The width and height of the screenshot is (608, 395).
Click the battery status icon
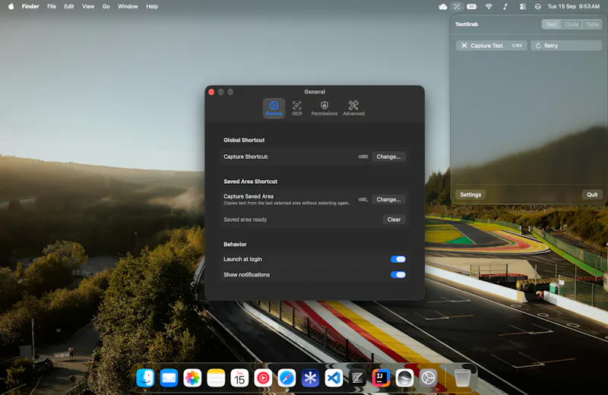[472, 7]
